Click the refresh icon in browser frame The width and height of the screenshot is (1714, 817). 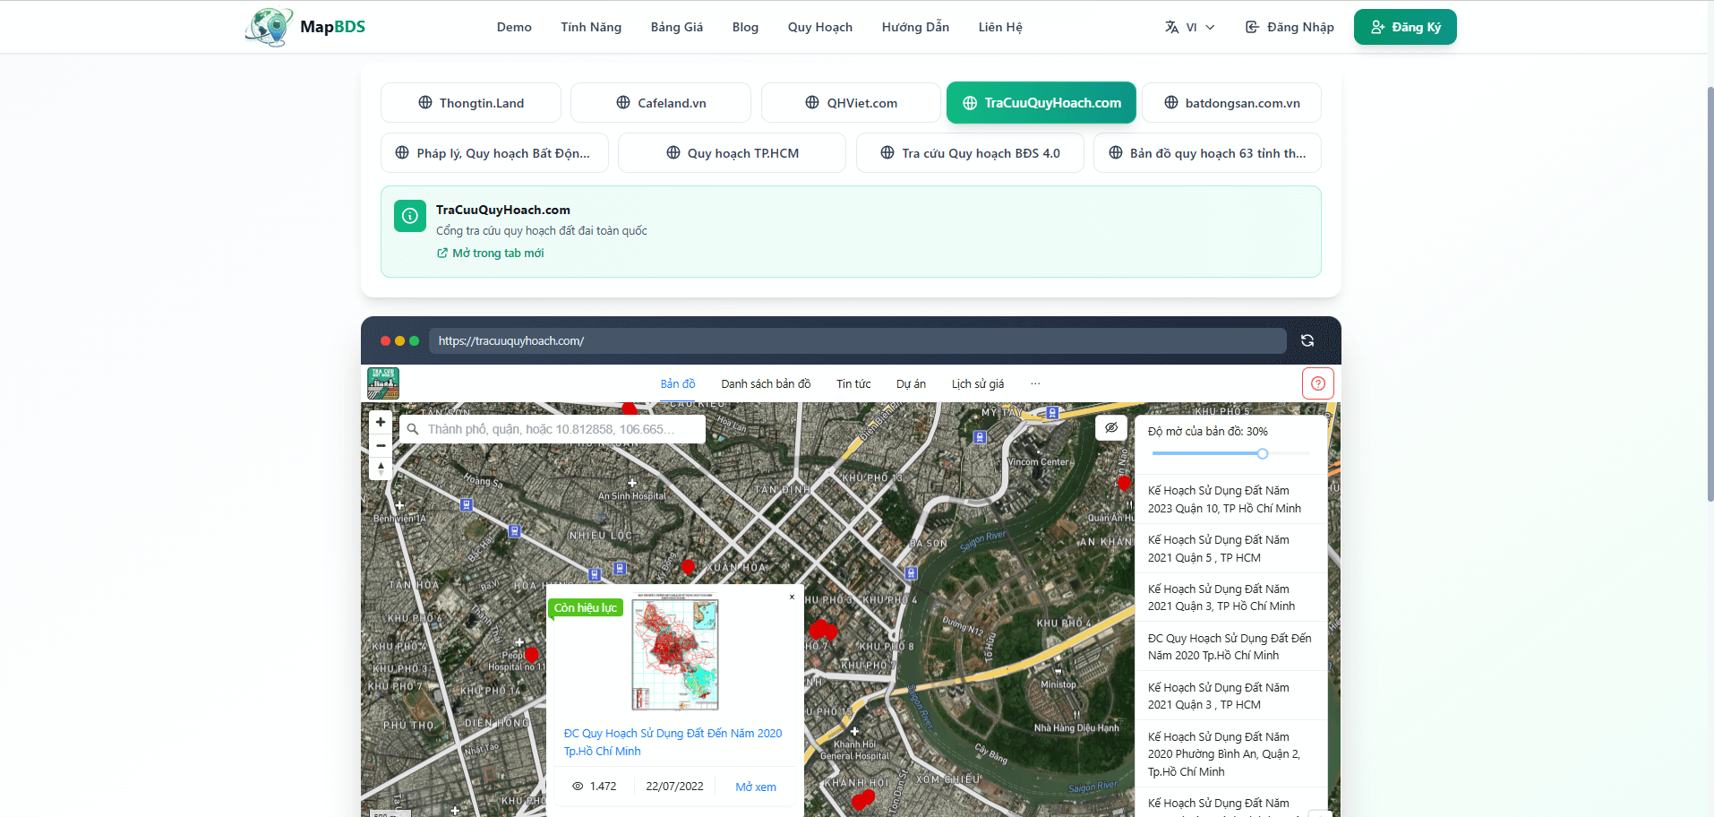tap(1307, 340)
